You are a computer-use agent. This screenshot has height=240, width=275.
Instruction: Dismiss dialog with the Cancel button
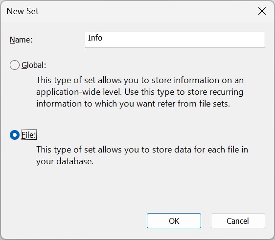click(x=238, y=221)
